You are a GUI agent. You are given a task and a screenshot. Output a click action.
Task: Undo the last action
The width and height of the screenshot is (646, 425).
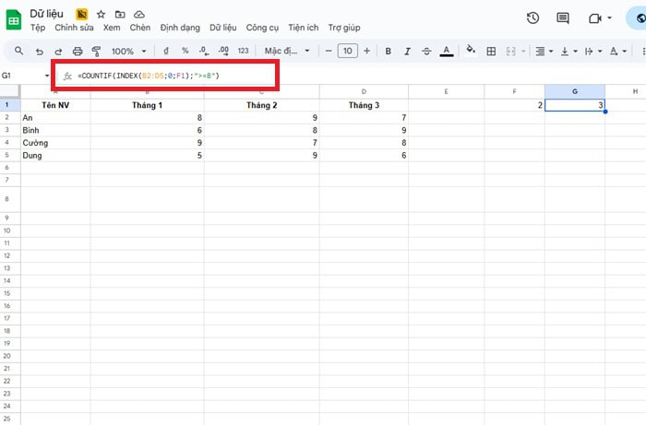coord(39,52)
